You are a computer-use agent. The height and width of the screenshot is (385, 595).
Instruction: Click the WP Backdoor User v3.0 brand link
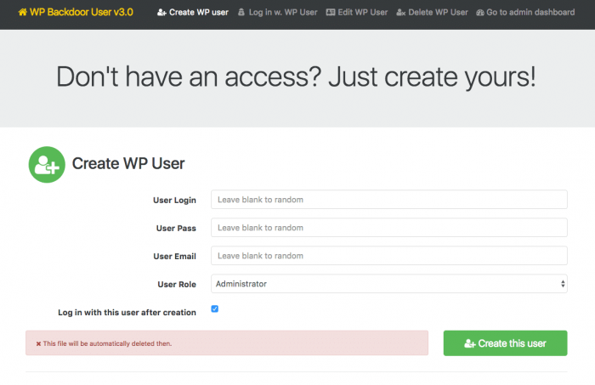coord(76,12)
